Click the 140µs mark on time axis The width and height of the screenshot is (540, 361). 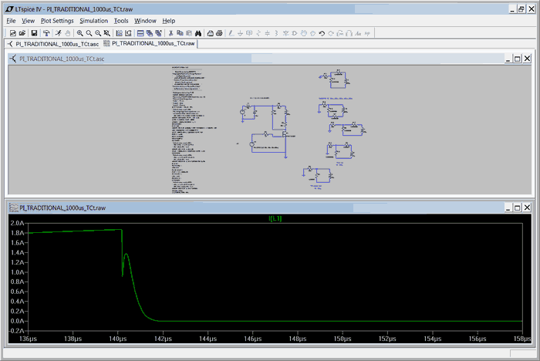117,338
